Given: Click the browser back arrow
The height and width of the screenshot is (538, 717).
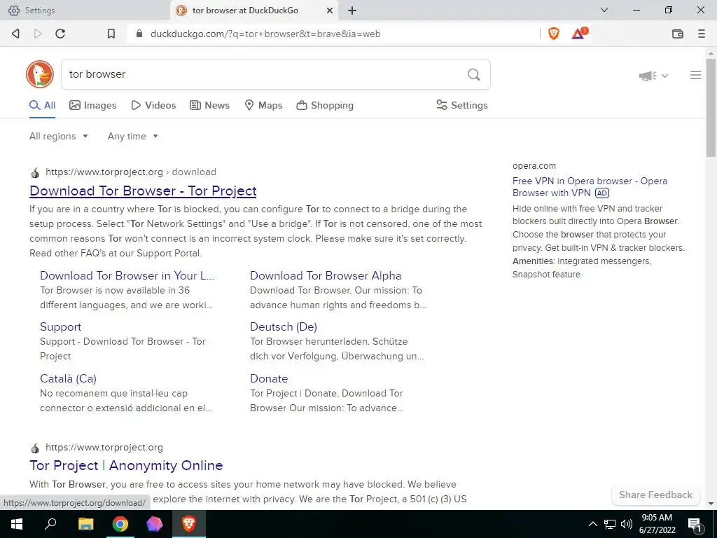Looking at the screenshot, I should 15,34.
